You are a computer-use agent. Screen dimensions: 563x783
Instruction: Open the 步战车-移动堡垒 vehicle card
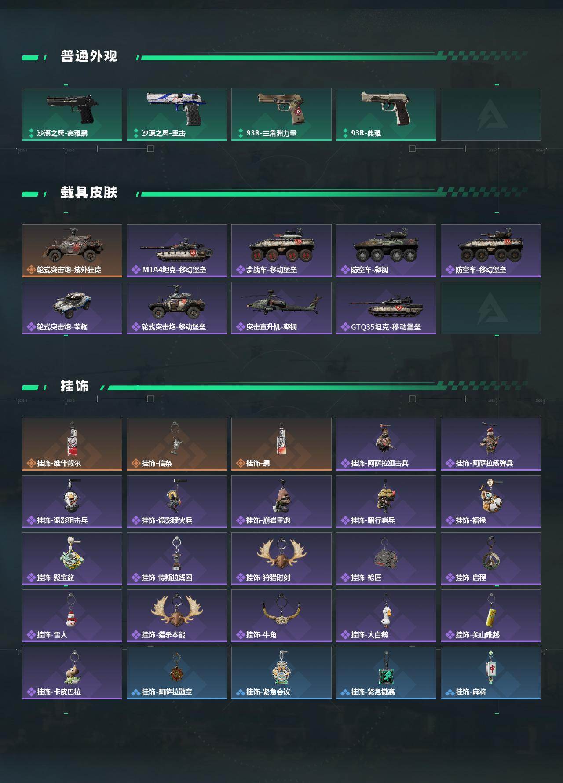pos(281,251)
